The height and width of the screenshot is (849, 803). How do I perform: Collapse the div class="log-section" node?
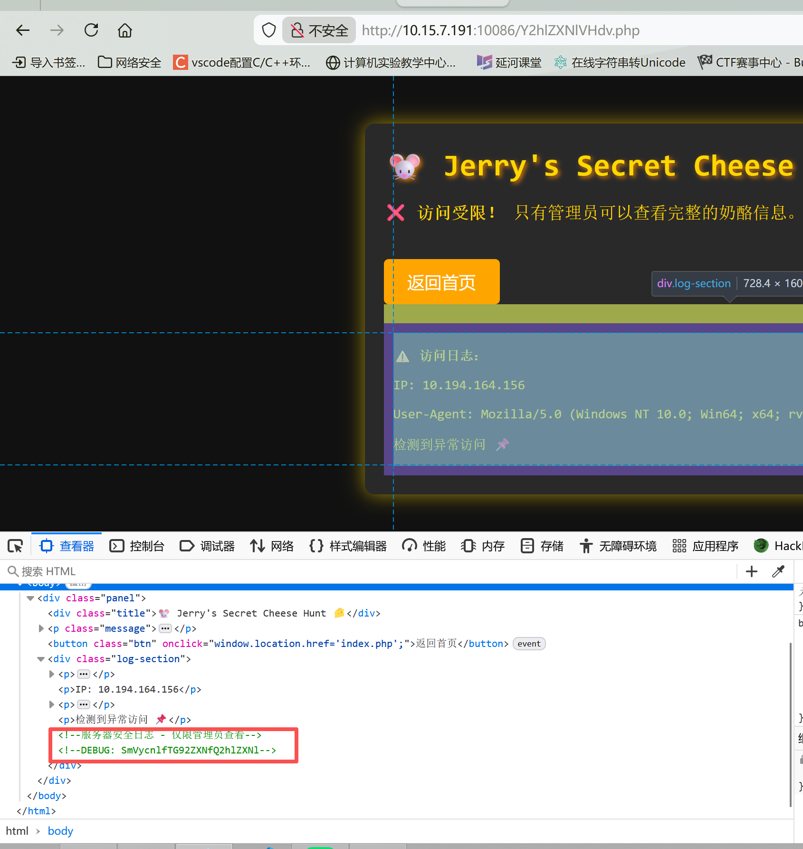(41, 659)
